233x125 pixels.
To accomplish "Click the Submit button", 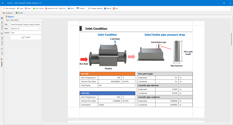I will (x=26, y=37).
